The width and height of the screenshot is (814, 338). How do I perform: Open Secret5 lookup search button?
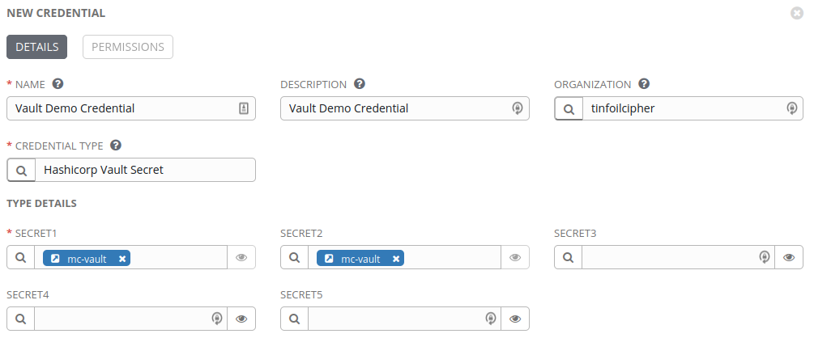coord(295,319)
